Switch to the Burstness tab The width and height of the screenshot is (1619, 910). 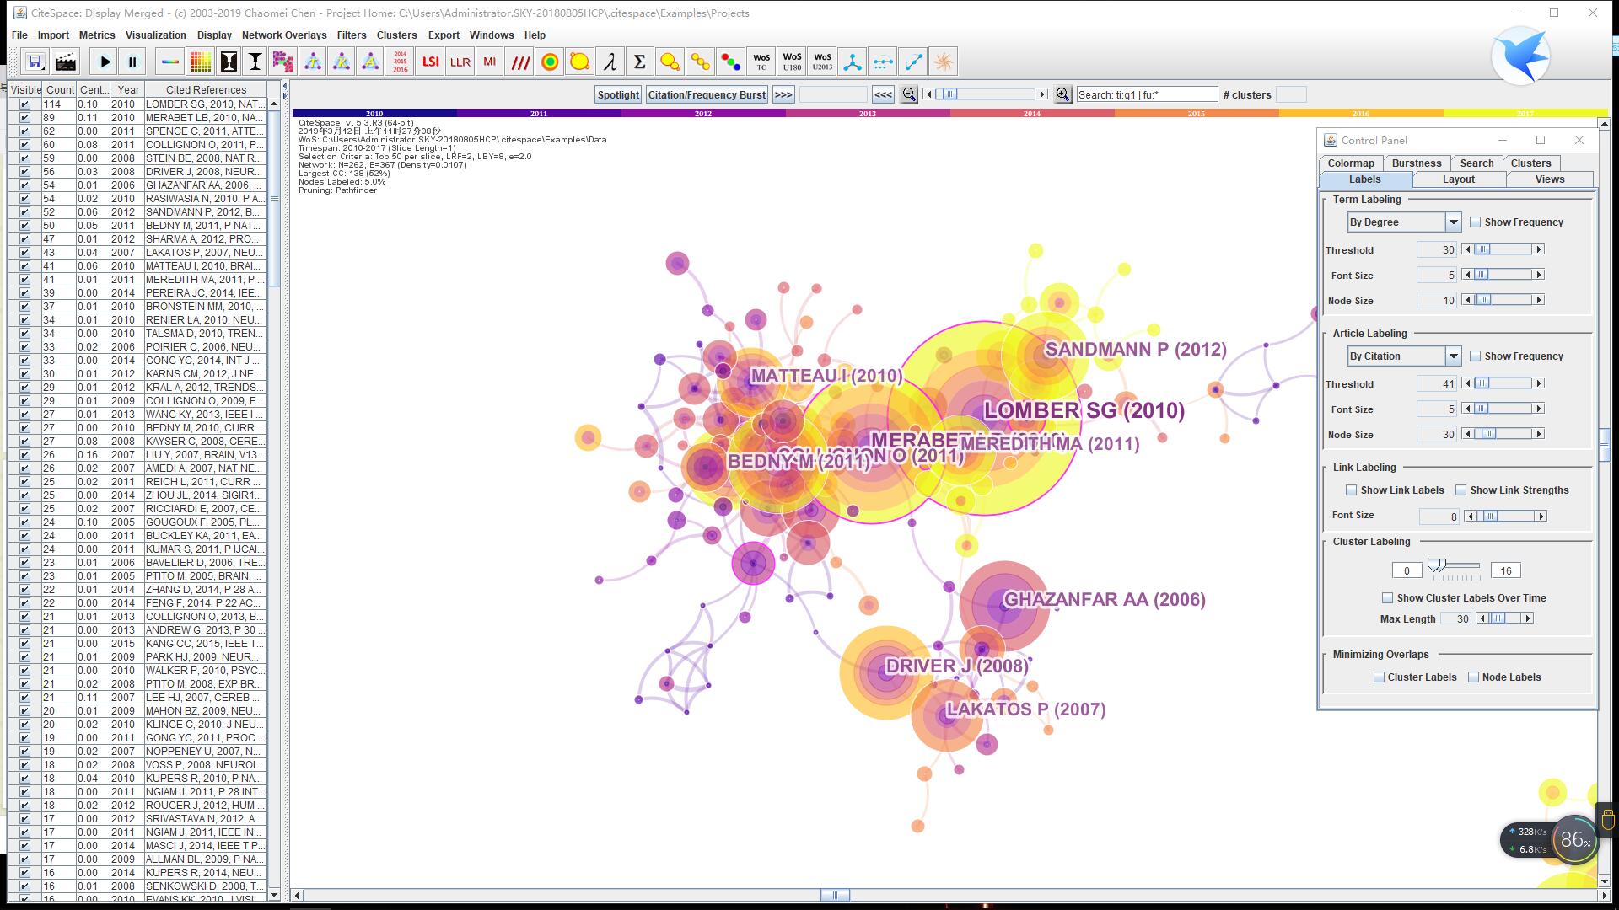tap(1416, 163)
